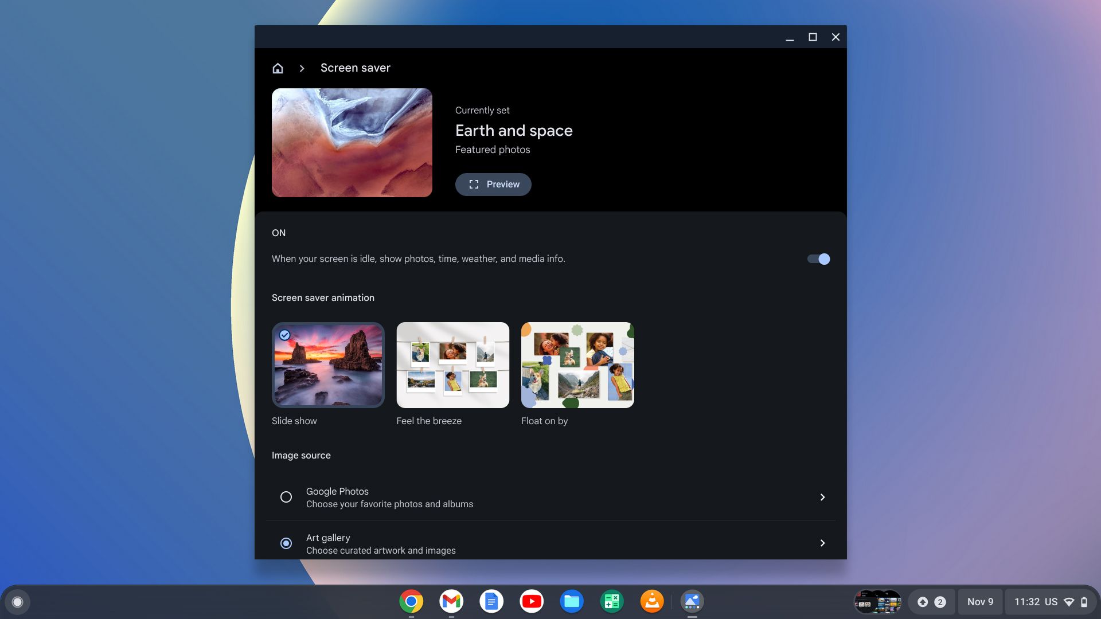Open Gmail from the shelf

451,601
